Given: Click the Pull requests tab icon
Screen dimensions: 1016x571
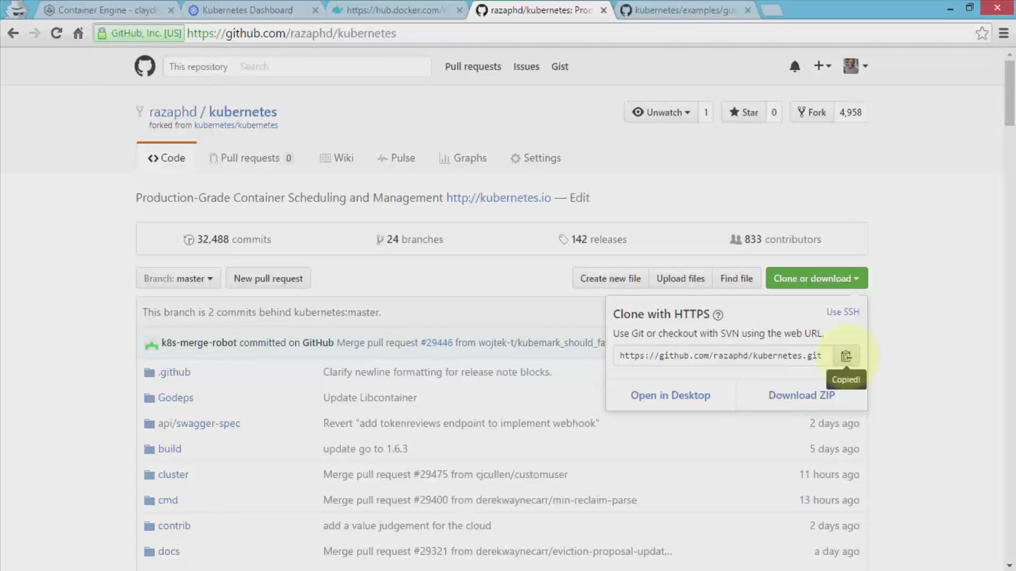Looking at the screenshot, I should pos(213,158).
